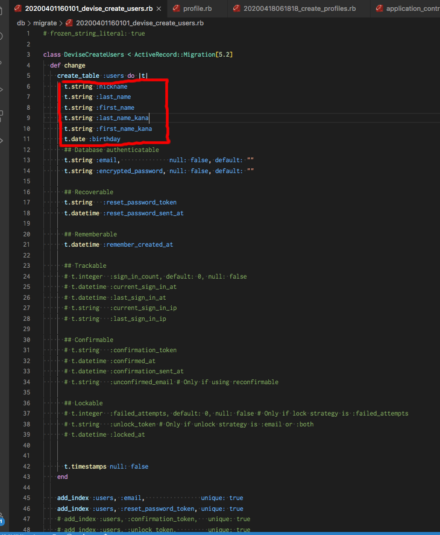Click line number 9 in the gutter
Viewport: 440px width, 535px height.
[x=28, y=118]
